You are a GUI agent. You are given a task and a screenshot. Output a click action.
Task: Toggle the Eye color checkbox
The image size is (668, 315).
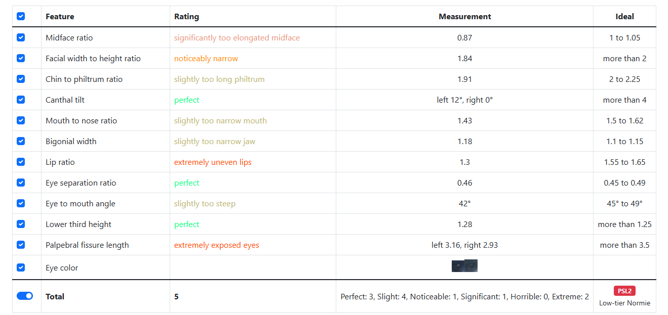[21, 267]
